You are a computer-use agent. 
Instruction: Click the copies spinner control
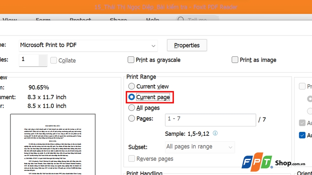pyautogui.click(x=43, y=60)
